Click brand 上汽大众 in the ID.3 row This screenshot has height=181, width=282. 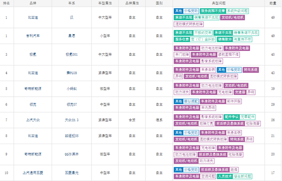33,120
